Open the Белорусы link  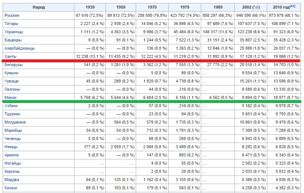pos(13,65)
